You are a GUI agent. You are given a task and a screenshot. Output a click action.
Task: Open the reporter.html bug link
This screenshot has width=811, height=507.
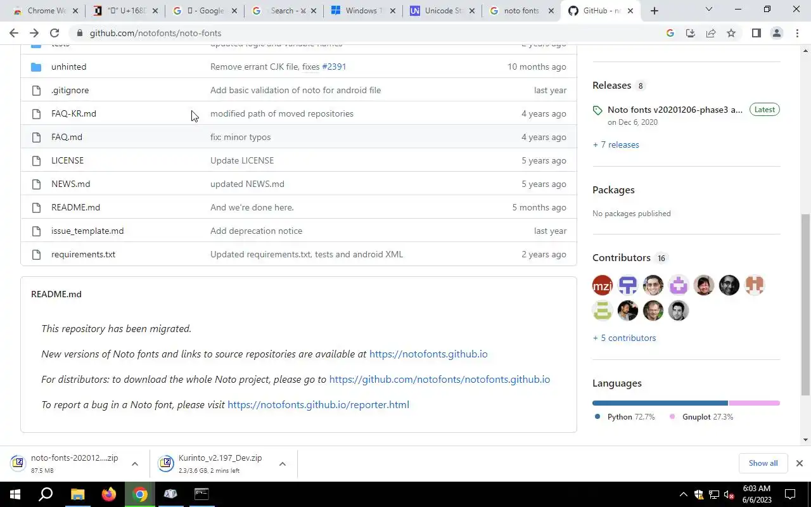coord(318,404)
